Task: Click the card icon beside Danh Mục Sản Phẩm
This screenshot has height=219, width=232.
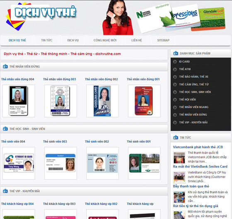Action: point(176,53)
